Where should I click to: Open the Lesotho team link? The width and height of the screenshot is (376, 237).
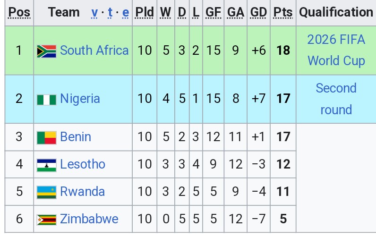click(x=82, y=164)
